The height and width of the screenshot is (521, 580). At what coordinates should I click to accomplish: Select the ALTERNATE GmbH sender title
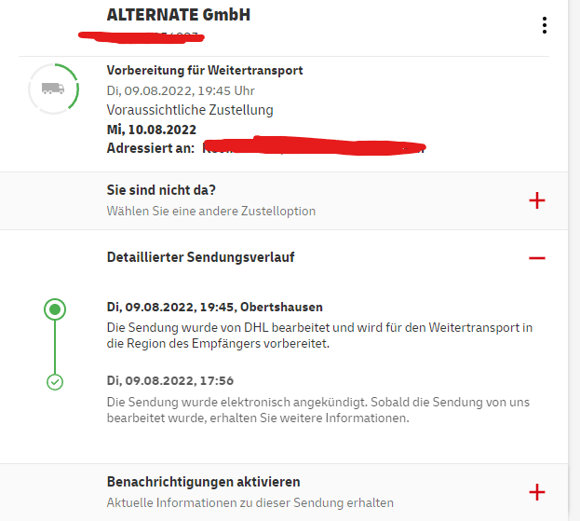pyautogui.click(x=179, y=15)
